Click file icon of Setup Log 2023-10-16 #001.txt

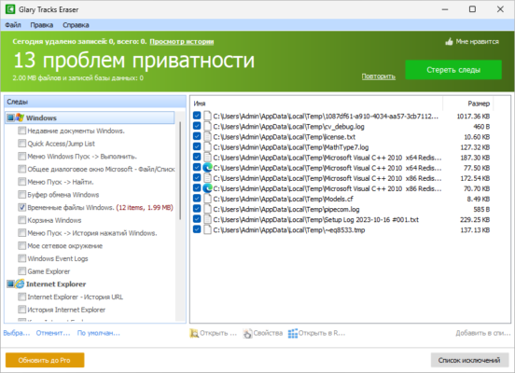[x=207, y=219]
